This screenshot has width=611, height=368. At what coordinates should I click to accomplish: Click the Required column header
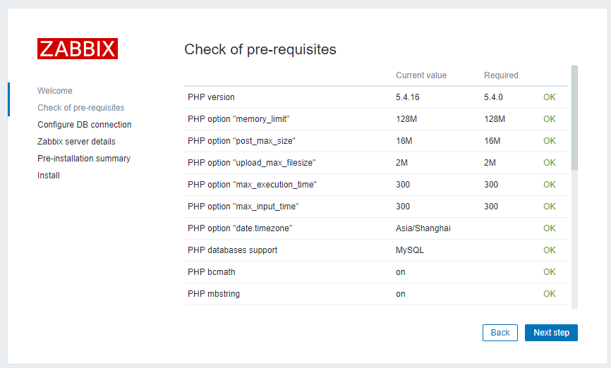pyautogui.click(x=501, y=75)
